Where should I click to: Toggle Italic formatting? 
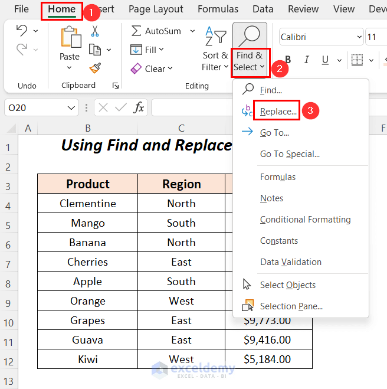(306, 60)
